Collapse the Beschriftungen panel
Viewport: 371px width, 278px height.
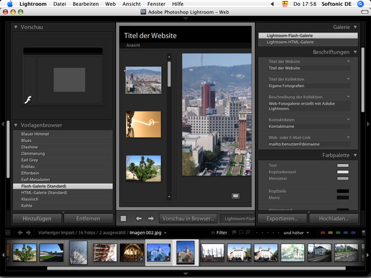click(356, 52)
